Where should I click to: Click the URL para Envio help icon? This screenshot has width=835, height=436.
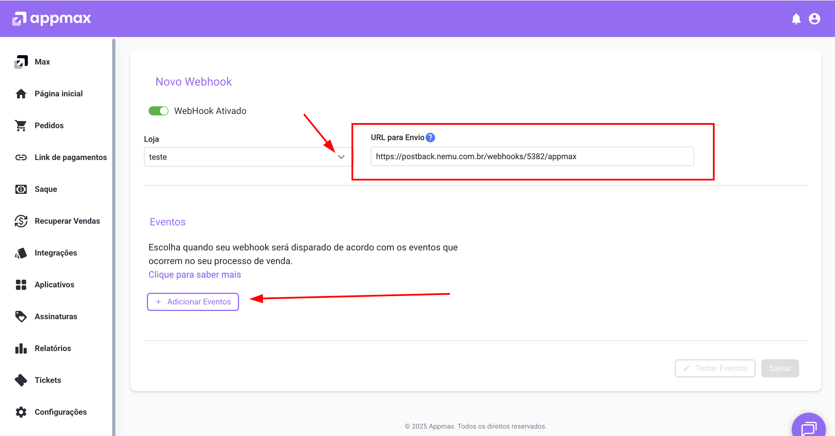tap(430, 138)
